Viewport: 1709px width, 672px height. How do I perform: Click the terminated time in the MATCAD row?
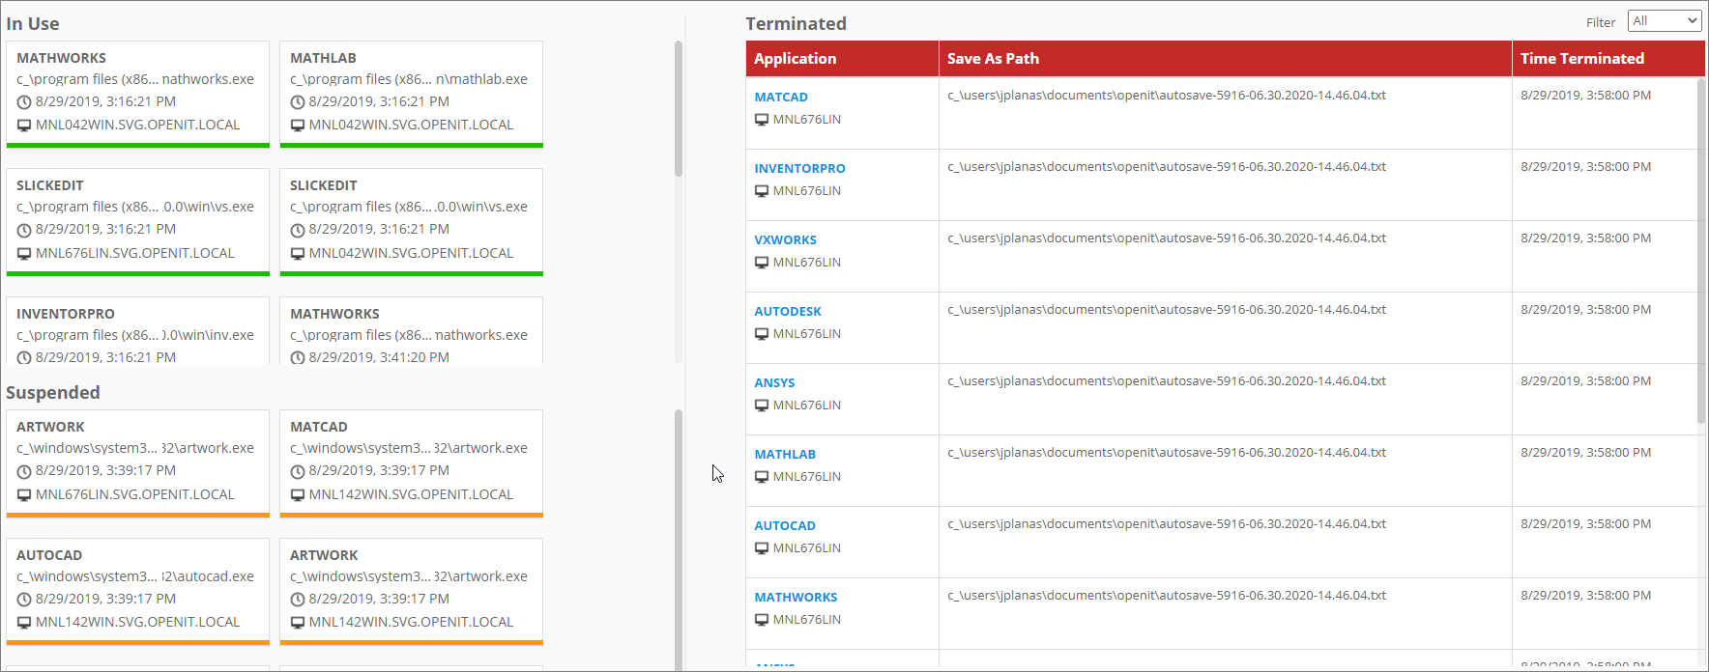pos(1585,96)
